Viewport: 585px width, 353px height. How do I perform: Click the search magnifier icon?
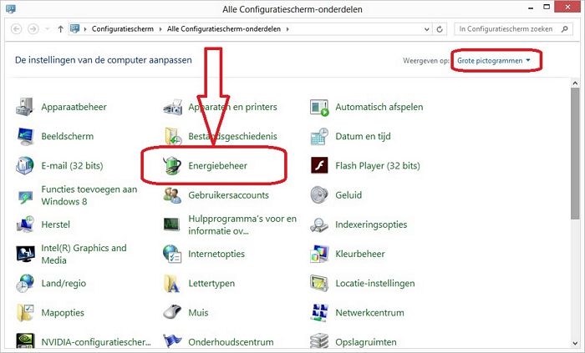[564, 29]
